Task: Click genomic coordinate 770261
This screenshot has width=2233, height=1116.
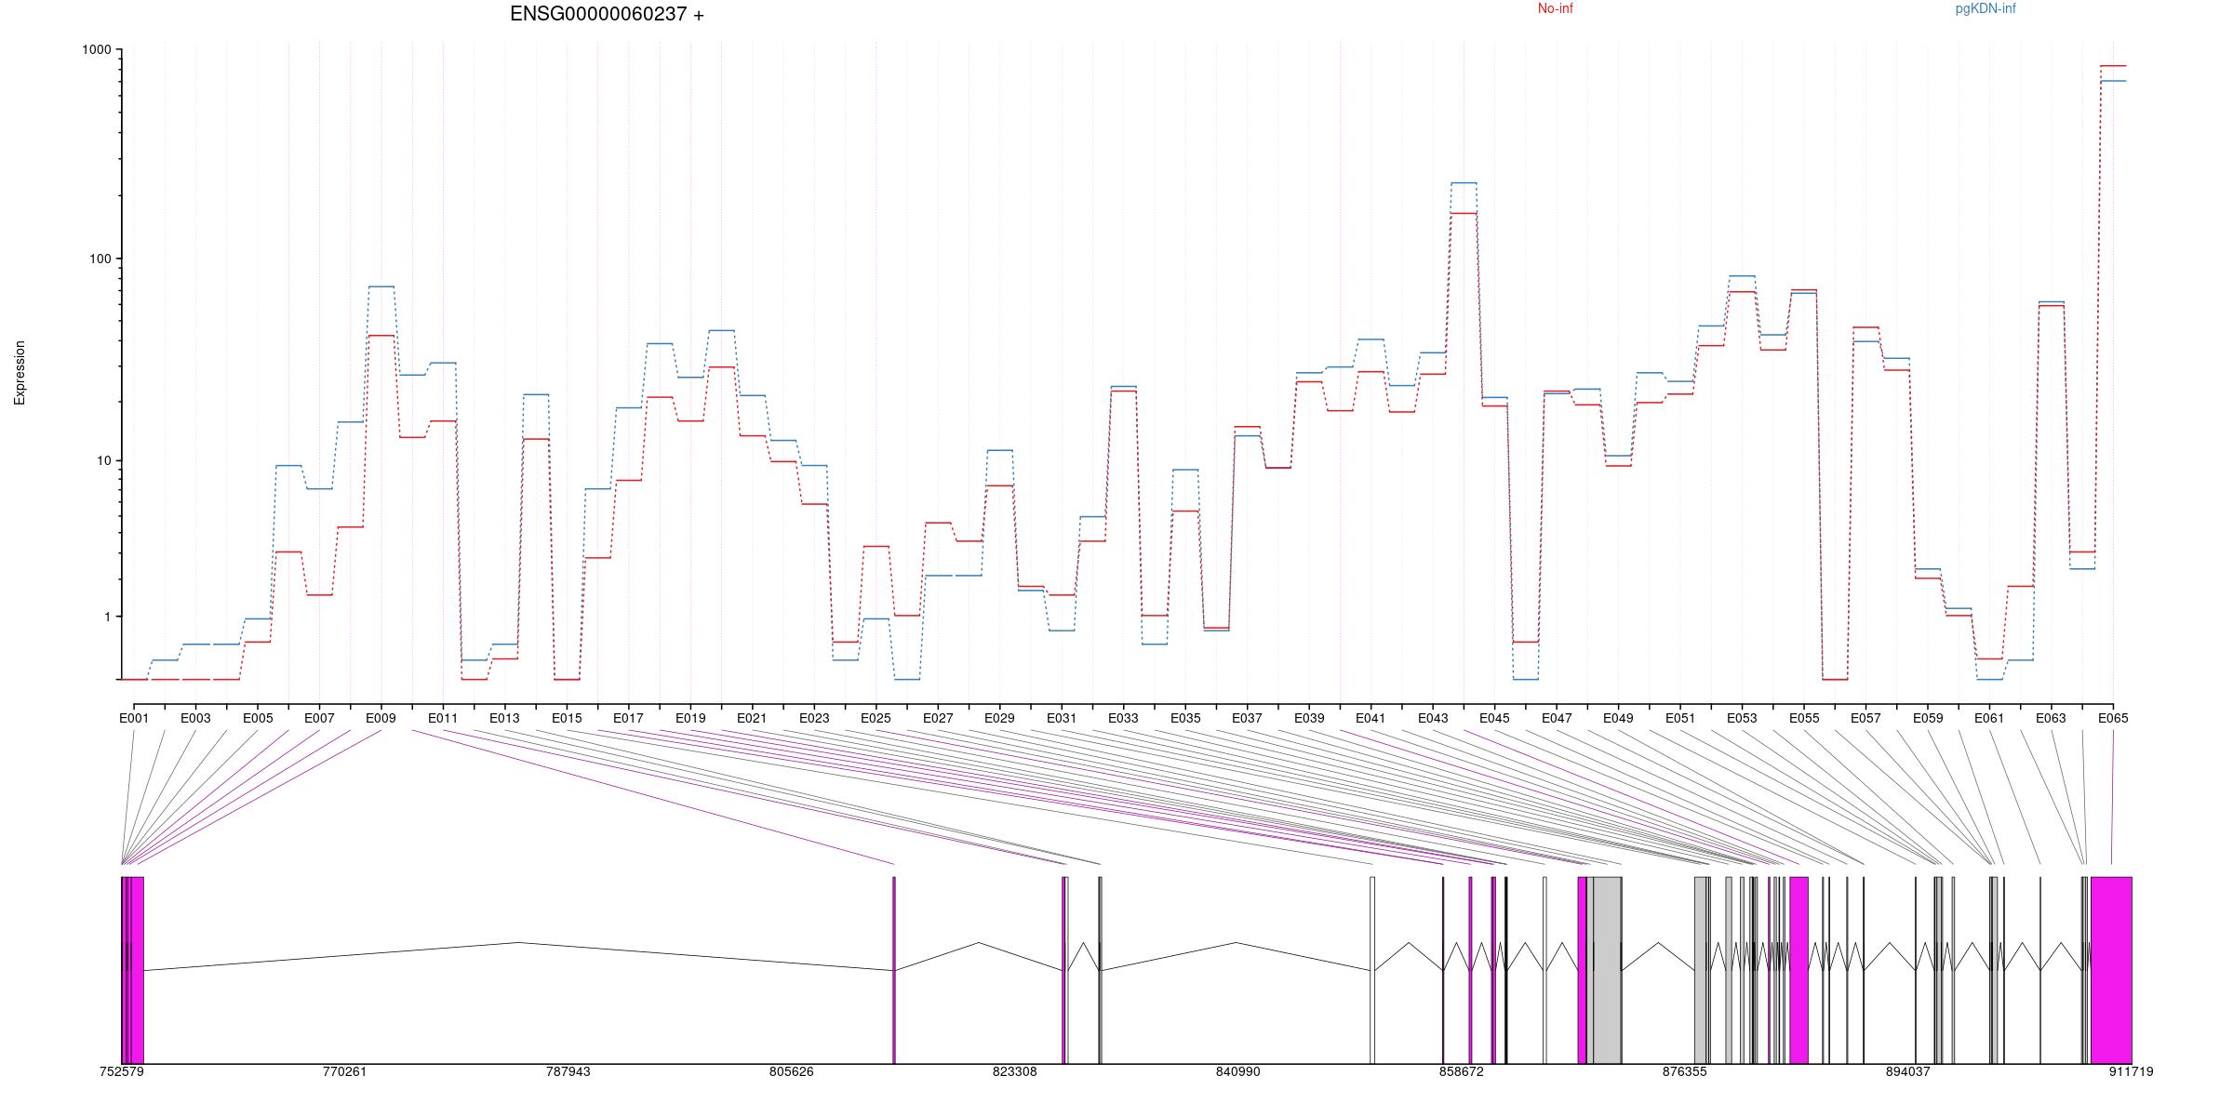Action: pyautogui.click(x=344, y=1071)
